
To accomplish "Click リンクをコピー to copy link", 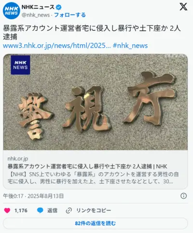I will pos(94,210).
